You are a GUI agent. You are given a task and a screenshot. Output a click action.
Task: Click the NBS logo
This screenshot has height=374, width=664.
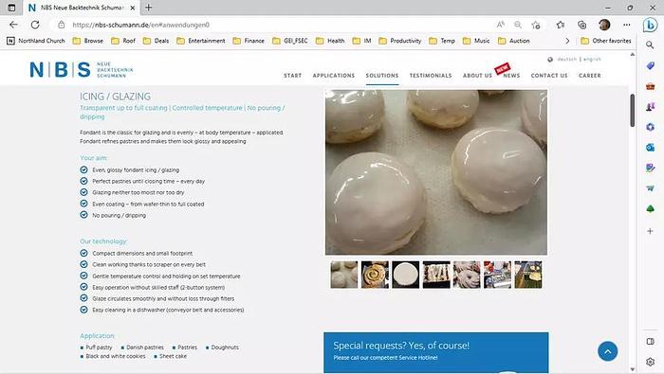click(81, 70)
